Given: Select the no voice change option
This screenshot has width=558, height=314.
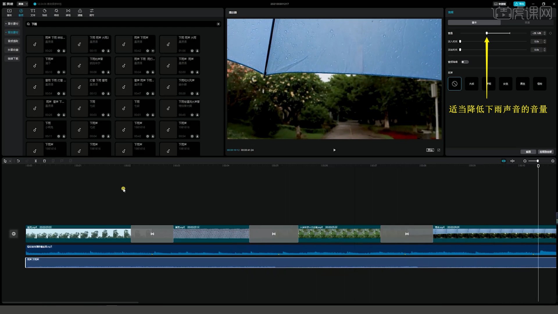Looking at the screenshot, I should pyautogui.click(x=455, y=84).
